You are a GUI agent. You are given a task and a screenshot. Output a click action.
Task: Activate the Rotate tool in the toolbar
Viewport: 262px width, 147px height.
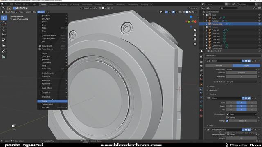coord(4,34)
